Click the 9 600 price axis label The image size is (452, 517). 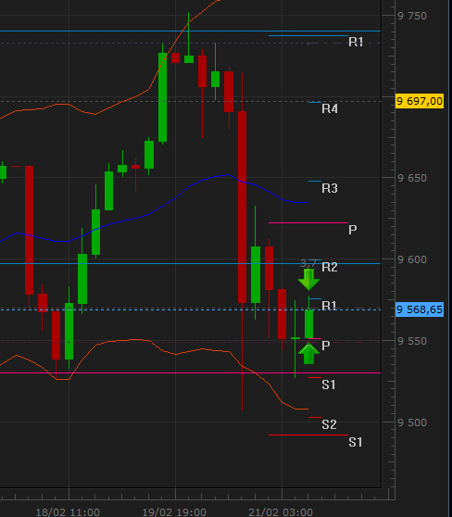point(412,259)
